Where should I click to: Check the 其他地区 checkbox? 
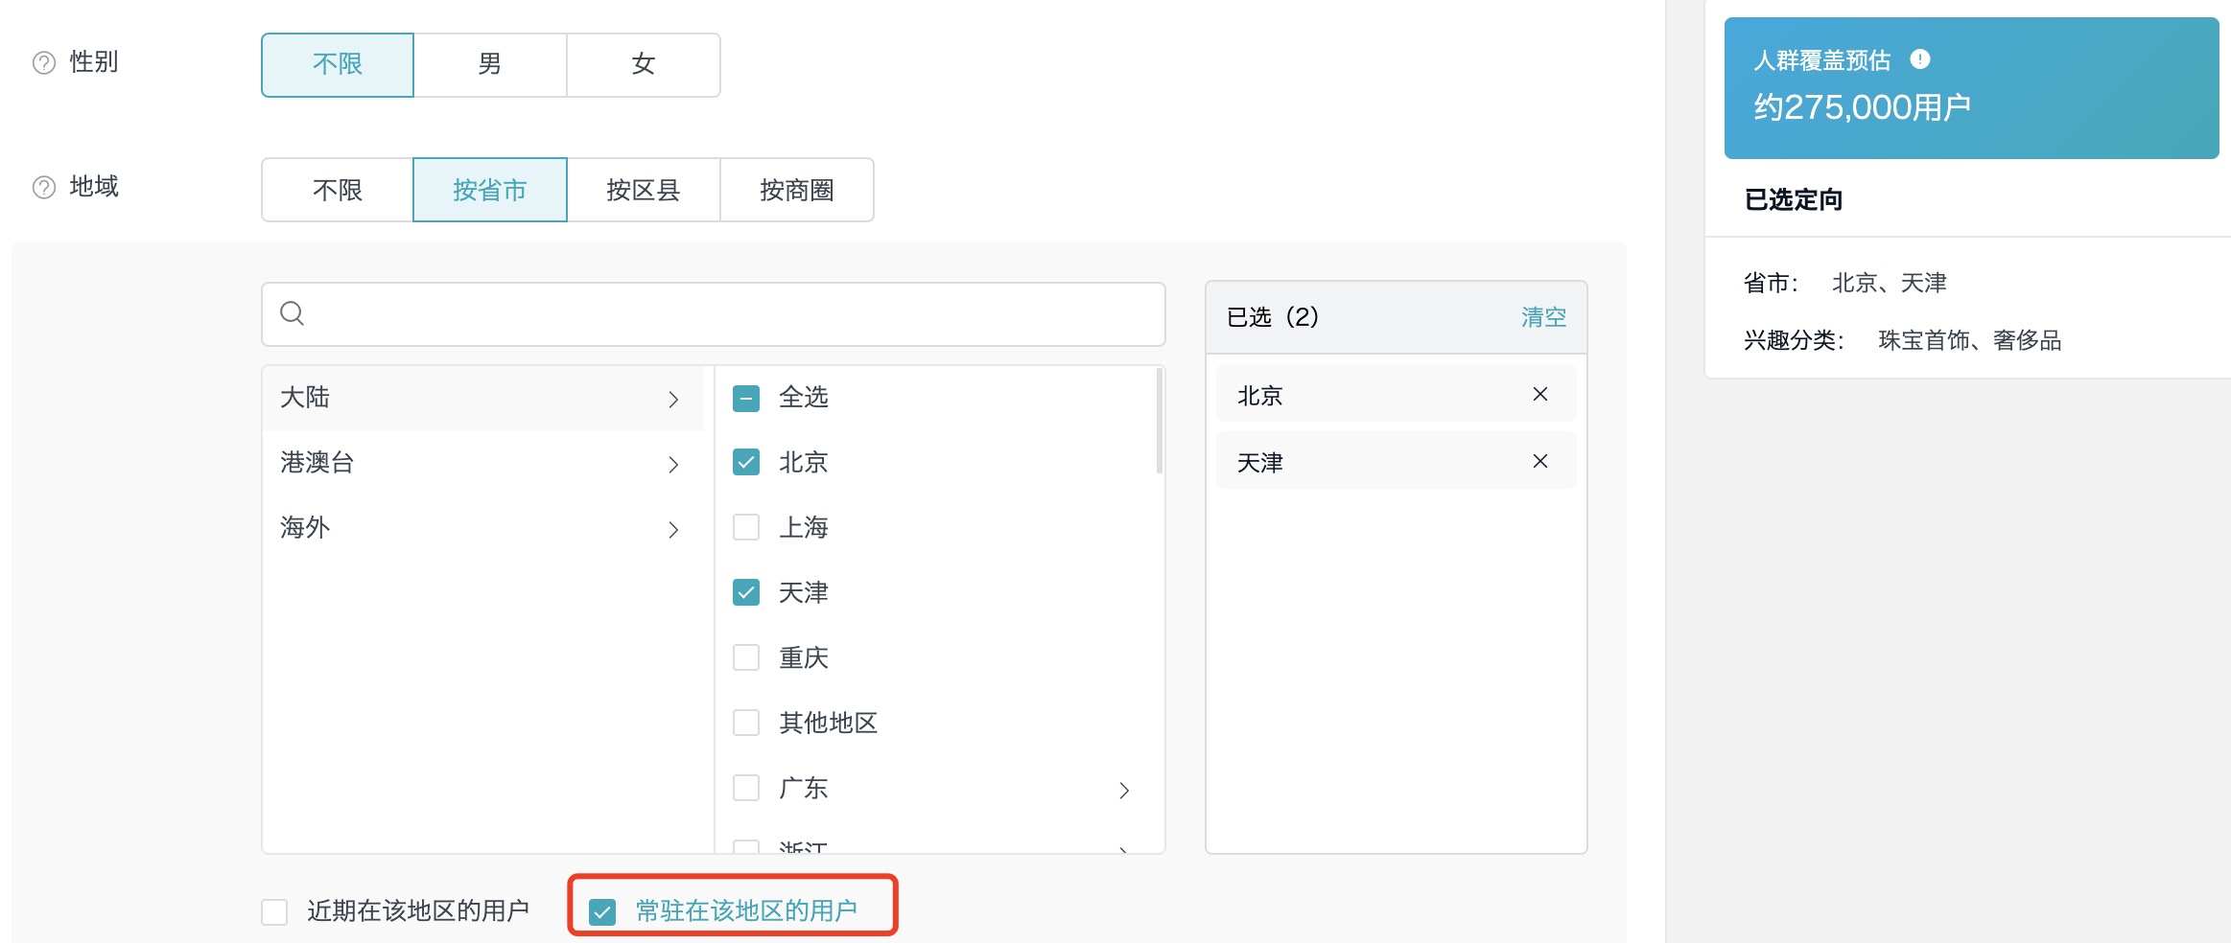coord(746,724)
